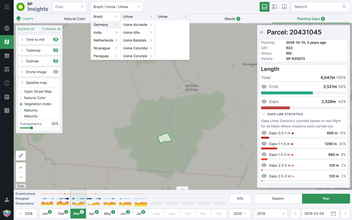Switch to the quad-panel layout view
Screen dimensions: 352x220
(284, 7)
